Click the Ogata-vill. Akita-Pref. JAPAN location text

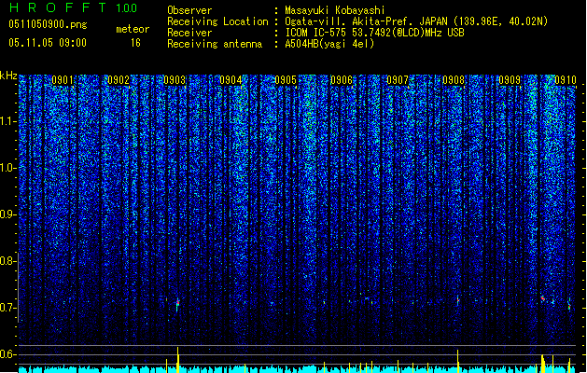(x=416, y=21)
